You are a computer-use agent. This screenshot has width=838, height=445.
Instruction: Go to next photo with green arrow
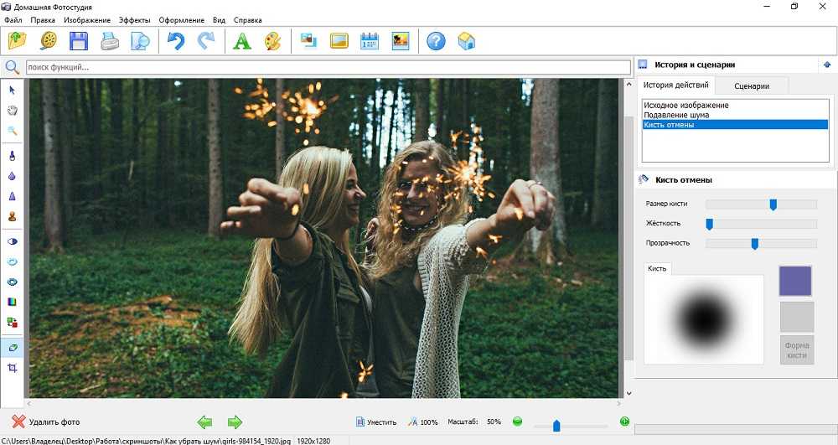tap(235, 422)
